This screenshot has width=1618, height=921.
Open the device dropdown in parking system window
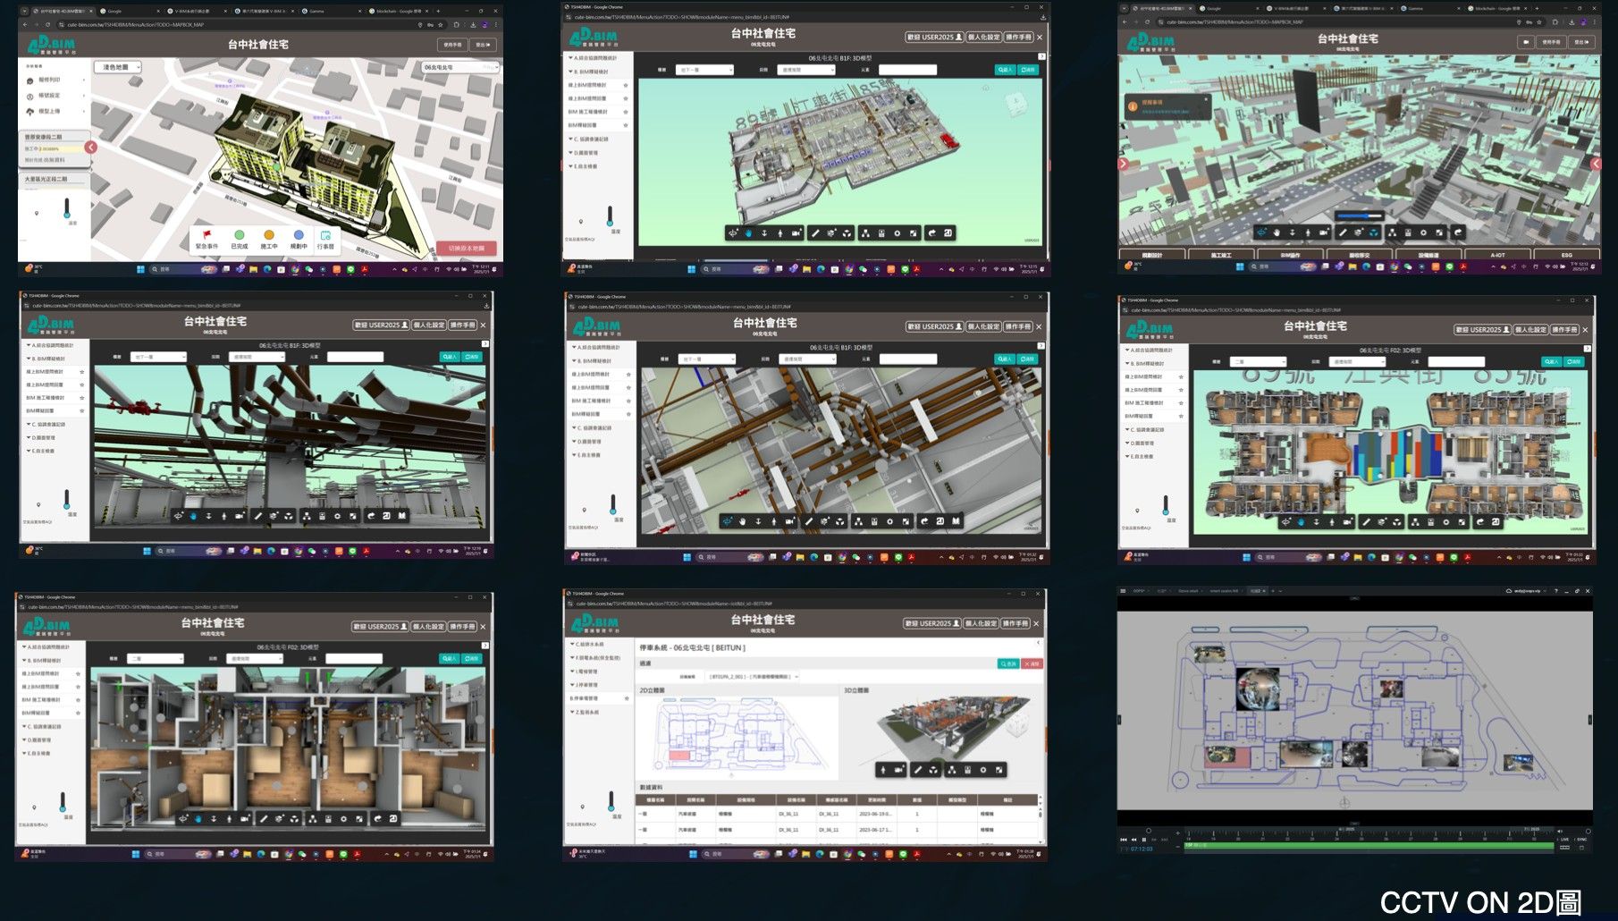pyautogui.click(x=753, y=677)
